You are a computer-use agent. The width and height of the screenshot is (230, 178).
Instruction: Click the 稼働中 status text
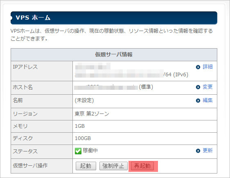[90, 151]
